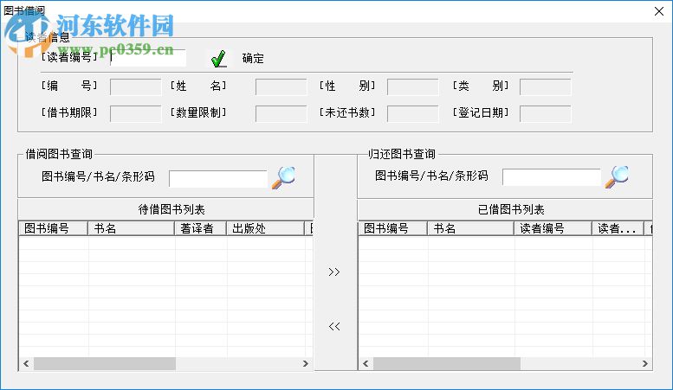Click the 已借图书列表 title bar
The width and height of the screenshot is (673, 390).
tap(505, 209)
